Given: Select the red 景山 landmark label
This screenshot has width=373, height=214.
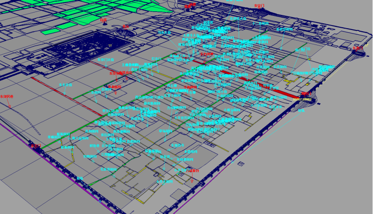Looking at the screenshot, I should pyautogui.click(x=126, y=26).
